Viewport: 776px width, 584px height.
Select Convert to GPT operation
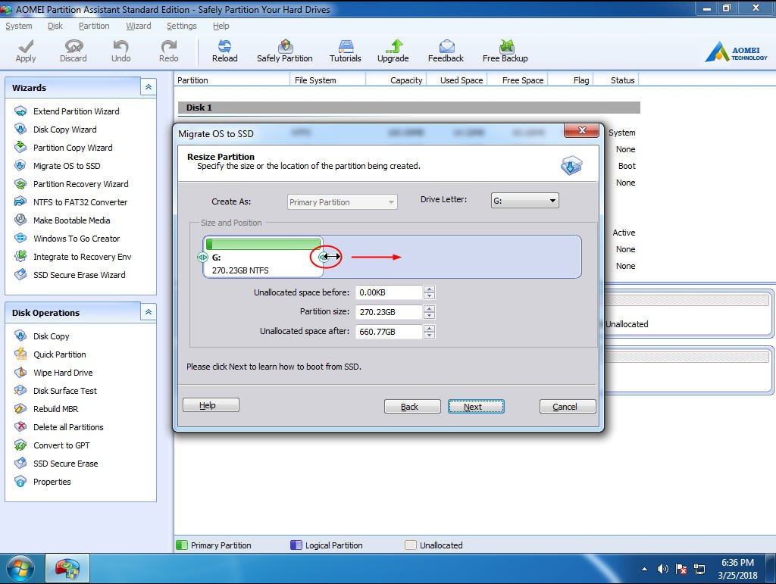coord(61,445)
